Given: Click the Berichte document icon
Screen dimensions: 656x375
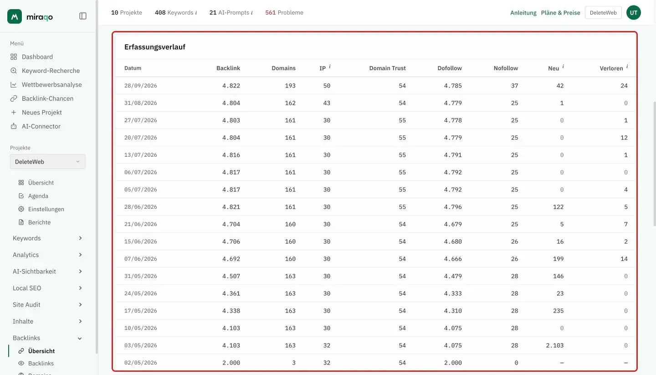Looking at the screenshot, I should coord(21,222).
